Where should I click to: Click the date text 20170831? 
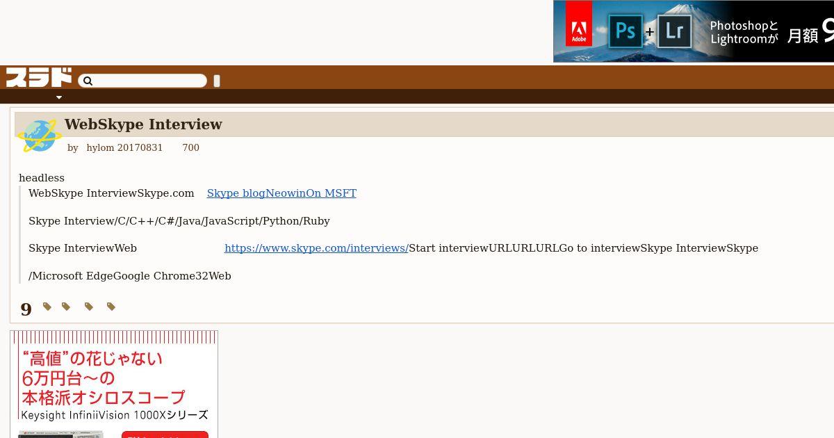coord(140,148)
